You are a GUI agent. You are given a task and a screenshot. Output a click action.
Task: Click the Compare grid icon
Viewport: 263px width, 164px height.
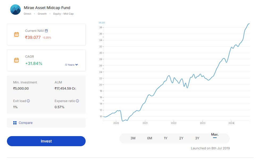pos(15,123)
